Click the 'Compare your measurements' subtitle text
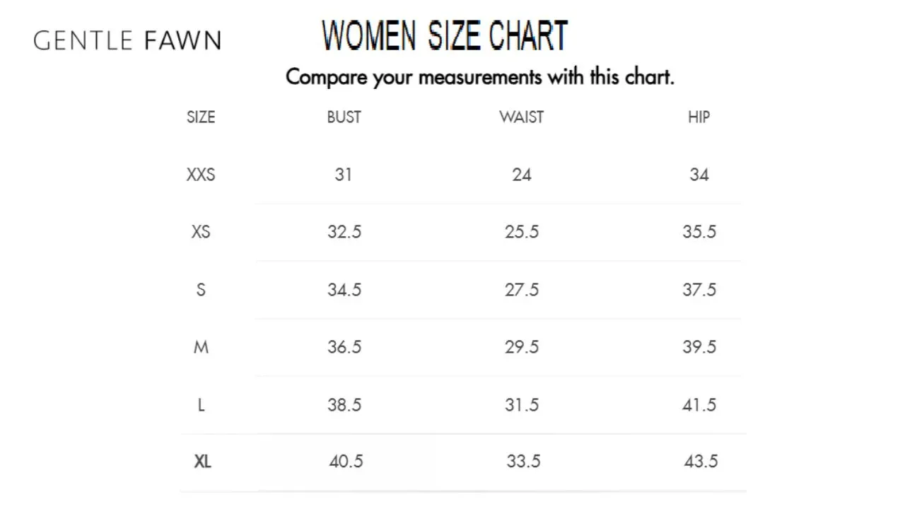905x509 pixels. (x=480, y=76)
